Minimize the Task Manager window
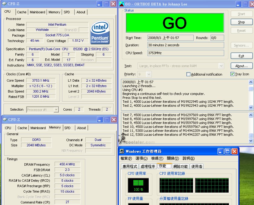 click(220, 151)
